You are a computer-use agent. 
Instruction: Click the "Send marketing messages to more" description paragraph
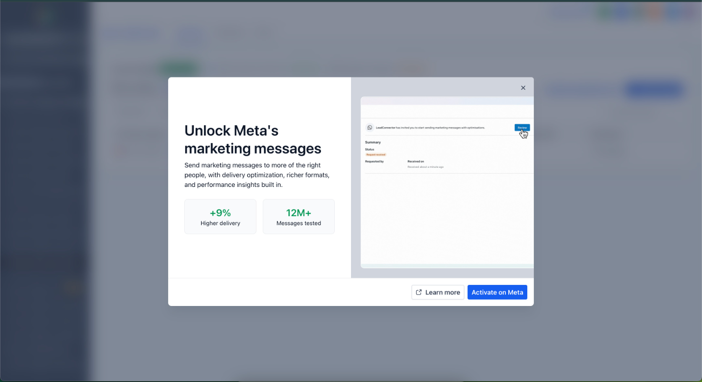pos(257,175)
